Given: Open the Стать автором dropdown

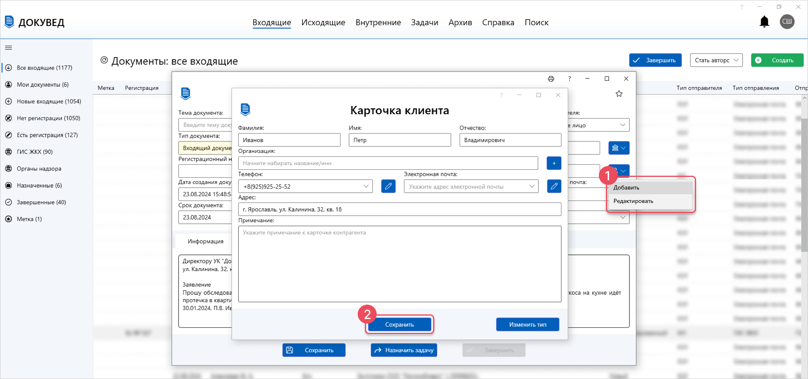Looking at the screenshot, I should point(716,60).
